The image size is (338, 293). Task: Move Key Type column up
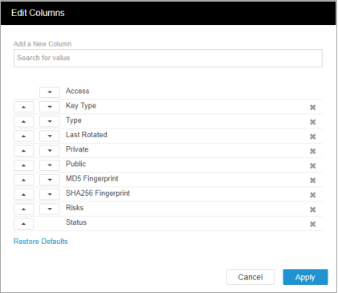(x=23, y=107)
